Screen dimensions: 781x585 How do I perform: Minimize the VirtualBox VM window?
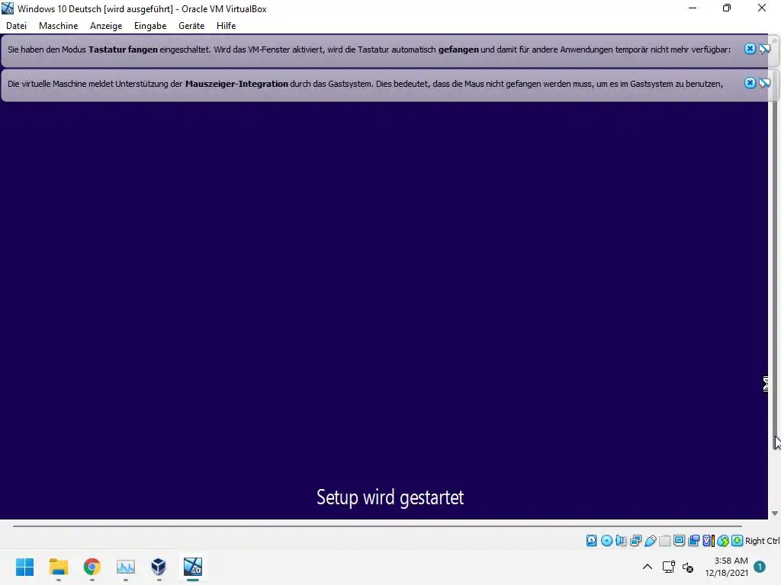693,8
